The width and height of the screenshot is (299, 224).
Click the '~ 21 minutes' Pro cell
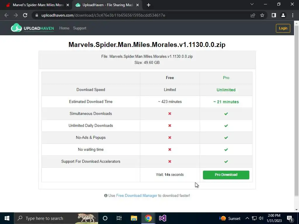226,102
